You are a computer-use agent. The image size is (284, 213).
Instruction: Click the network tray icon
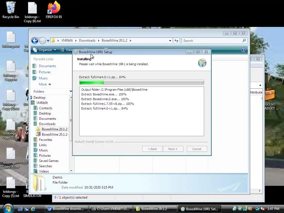(x=257, y=209)
